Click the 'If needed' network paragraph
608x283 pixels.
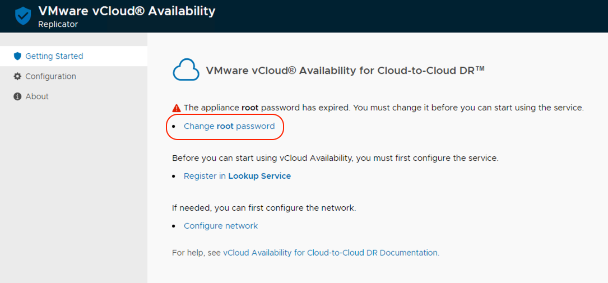tap(264, 208)
